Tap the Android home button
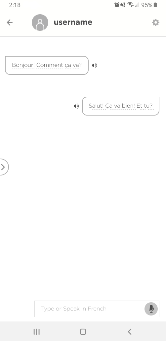Screen dimensions: 166x341 [83, 332]
